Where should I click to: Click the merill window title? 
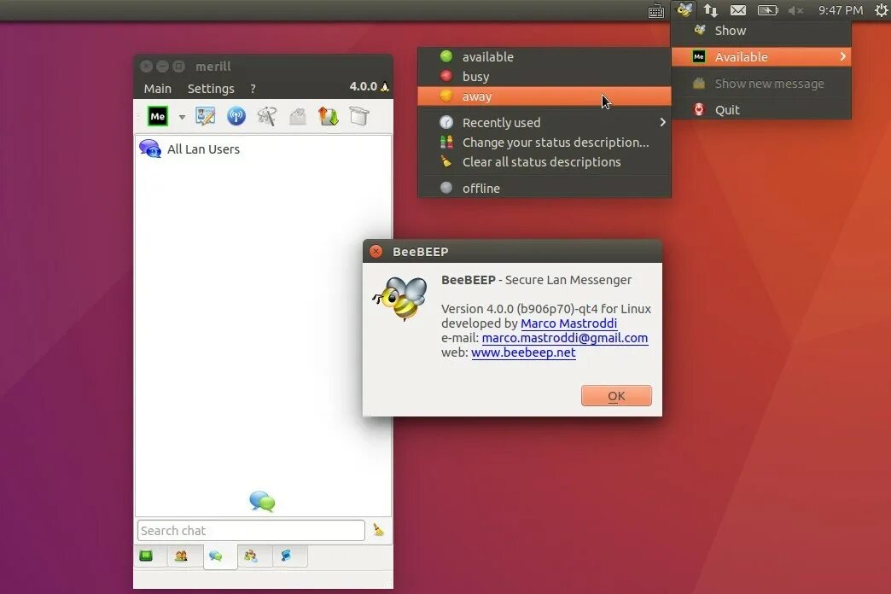[213, 67]
